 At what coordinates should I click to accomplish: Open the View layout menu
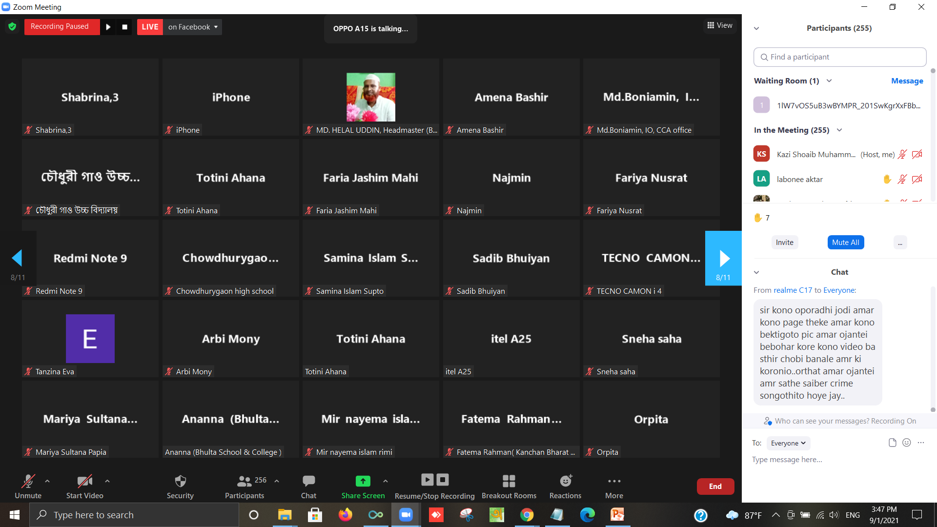(720, 25)
